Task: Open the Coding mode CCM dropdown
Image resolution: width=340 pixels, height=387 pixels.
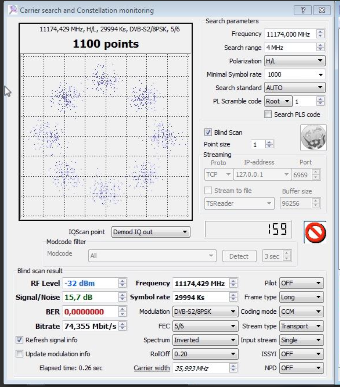Action: (x=302, y=311)
